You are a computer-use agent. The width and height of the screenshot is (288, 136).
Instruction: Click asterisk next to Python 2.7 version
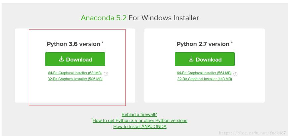pyautogui.click(x=232, y=43)
